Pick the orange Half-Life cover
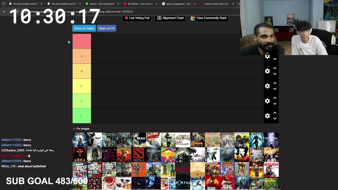 pyautogui.click(x=139, y=169)
